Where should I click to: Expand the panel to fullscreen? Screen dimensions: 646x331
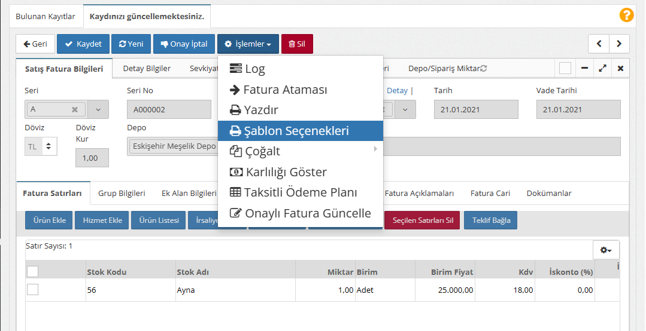coord(602,69)
